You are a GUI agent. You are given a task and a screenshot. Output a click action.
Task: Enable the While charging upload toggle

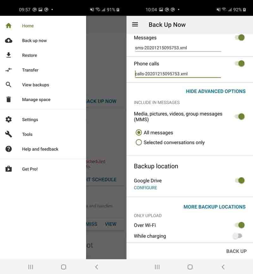pos(237,236)
